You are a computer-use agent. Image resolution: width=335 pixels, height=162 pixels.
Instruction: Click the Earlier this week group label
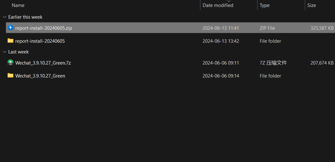click(x=25, y=17)
